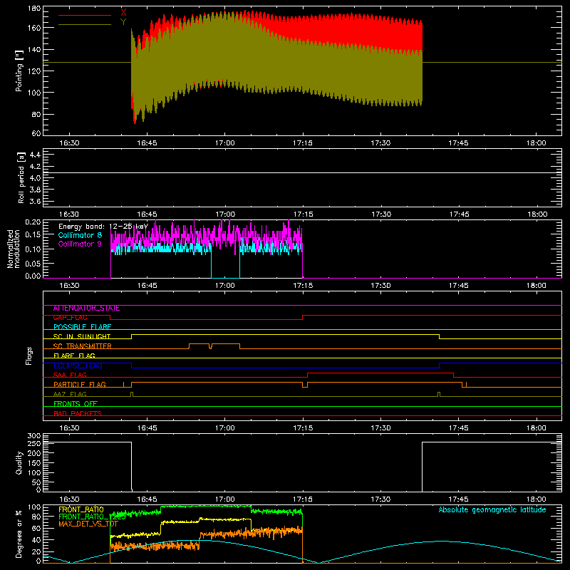Click the 4.4 value on the Roll period axis
570x570 pixels.
tap(35, 155)
